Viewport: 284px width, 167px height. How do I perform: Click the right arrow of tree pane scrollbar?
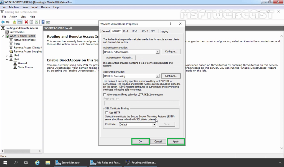(40, 151)
